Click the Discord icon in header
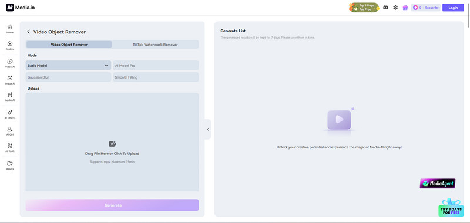470x223 pixels. point(386,8)
